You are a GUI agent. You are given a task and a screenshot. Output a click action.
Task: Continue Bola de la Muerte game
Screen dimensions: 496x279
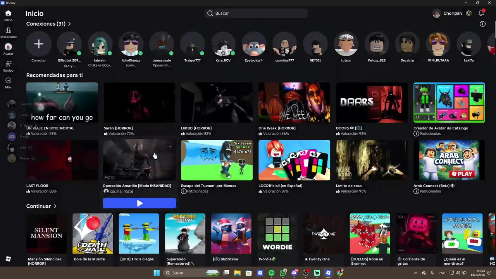pos(93,234)
